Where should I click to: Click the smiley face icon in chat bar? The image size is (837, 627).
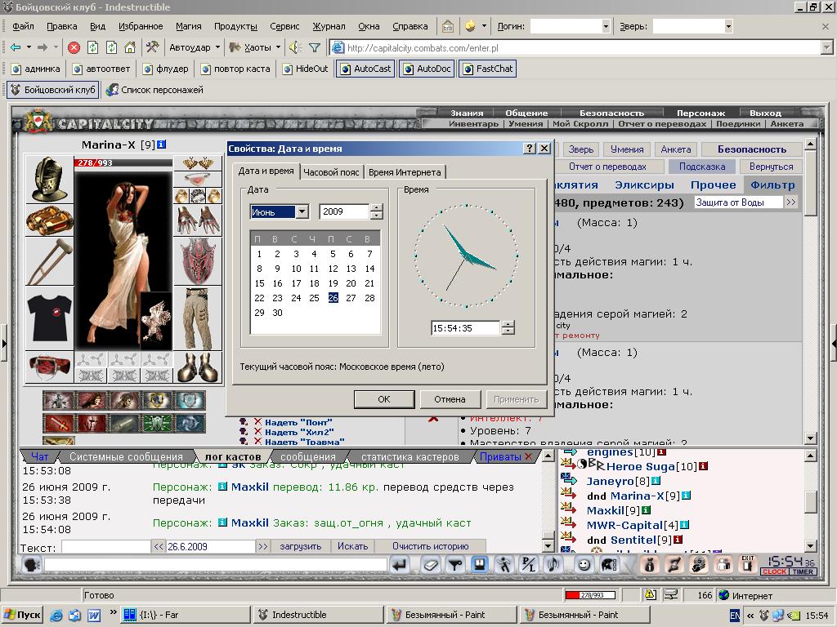click(584, 565)
